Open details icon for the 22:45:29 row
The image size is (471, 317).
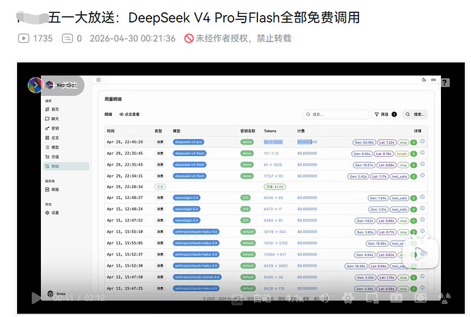423,141
